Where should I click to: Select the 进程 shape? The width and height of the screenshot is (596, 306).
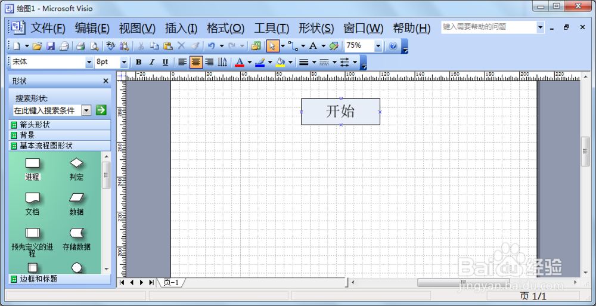point(33,169)
